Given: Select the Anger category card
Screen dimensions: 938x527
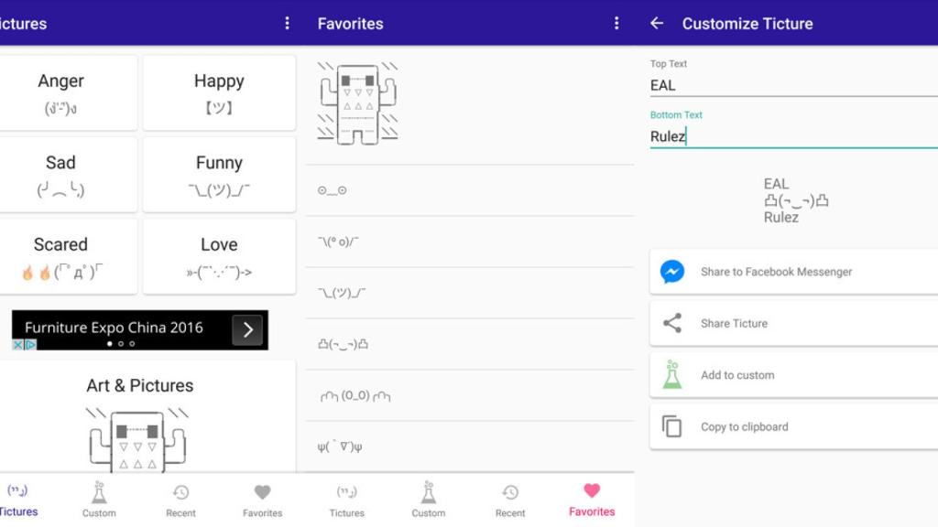Looking at the screenshot, I should (62, 92).
